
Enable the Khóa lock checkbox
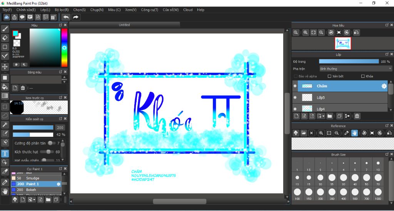363,76
